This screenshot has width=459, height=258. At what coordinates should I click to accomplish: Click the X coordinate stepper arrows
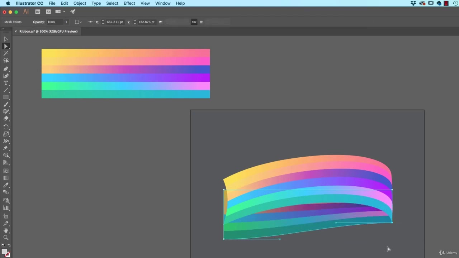103,22
